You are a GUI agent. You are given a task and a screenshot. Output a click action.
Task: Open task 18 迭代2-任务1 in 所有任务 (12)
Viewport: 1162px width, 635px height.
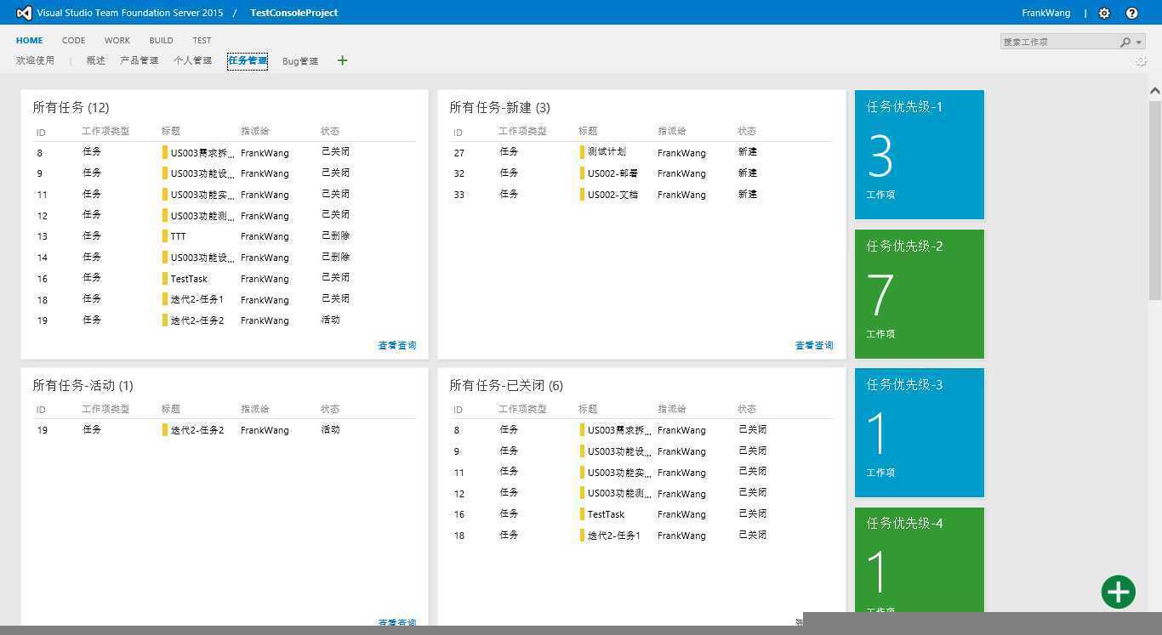(197, 299)
